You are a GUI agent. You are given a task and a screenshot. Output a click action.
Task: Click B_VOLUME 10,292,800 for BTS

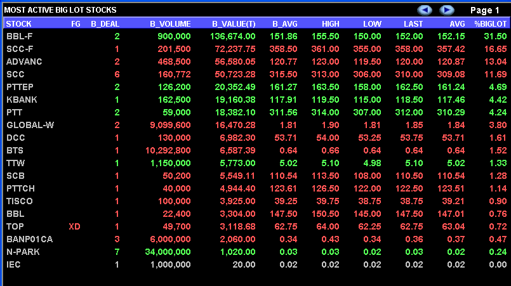click(168, 150)
